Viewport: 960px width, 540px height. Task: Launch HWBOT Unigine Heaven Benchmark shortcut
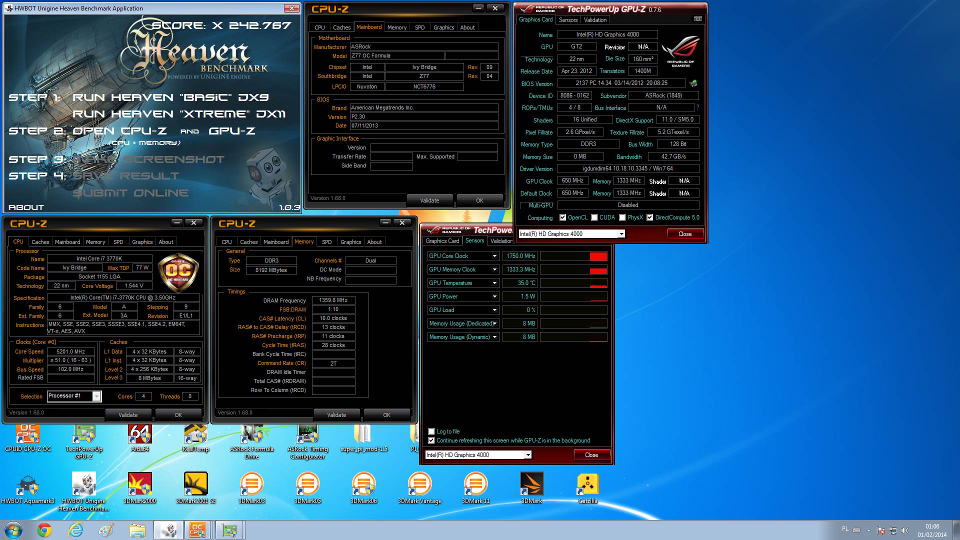click(x=83, y=492)
